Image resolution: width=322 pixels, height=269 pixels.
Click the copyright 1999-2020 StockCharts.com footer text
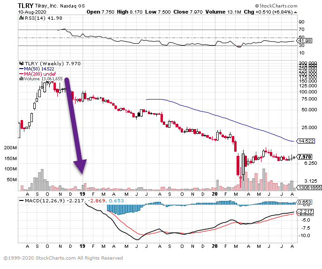point(63,258)
